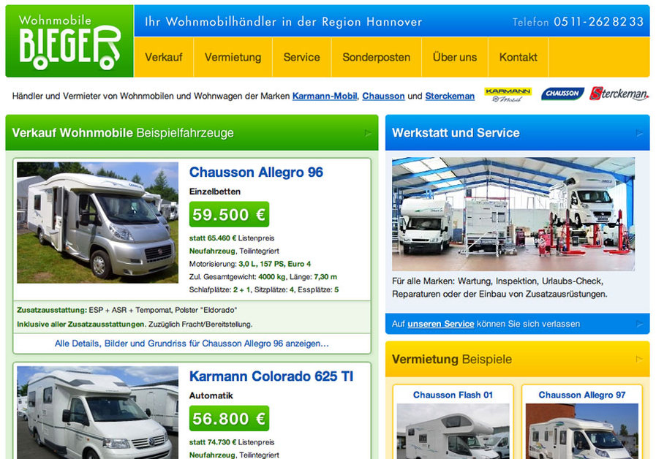
Task: Open the Chausson Flash 01 rental title
Action: tap(453, 395)
